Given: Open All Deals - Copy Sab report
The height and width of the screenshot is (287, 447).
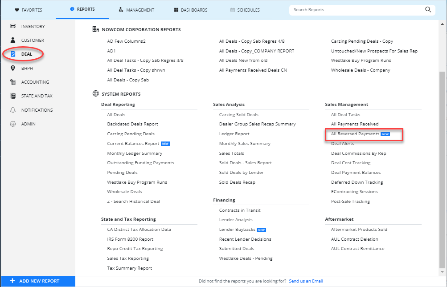Looking at the screenshot, I should click(x=128, y=80).
